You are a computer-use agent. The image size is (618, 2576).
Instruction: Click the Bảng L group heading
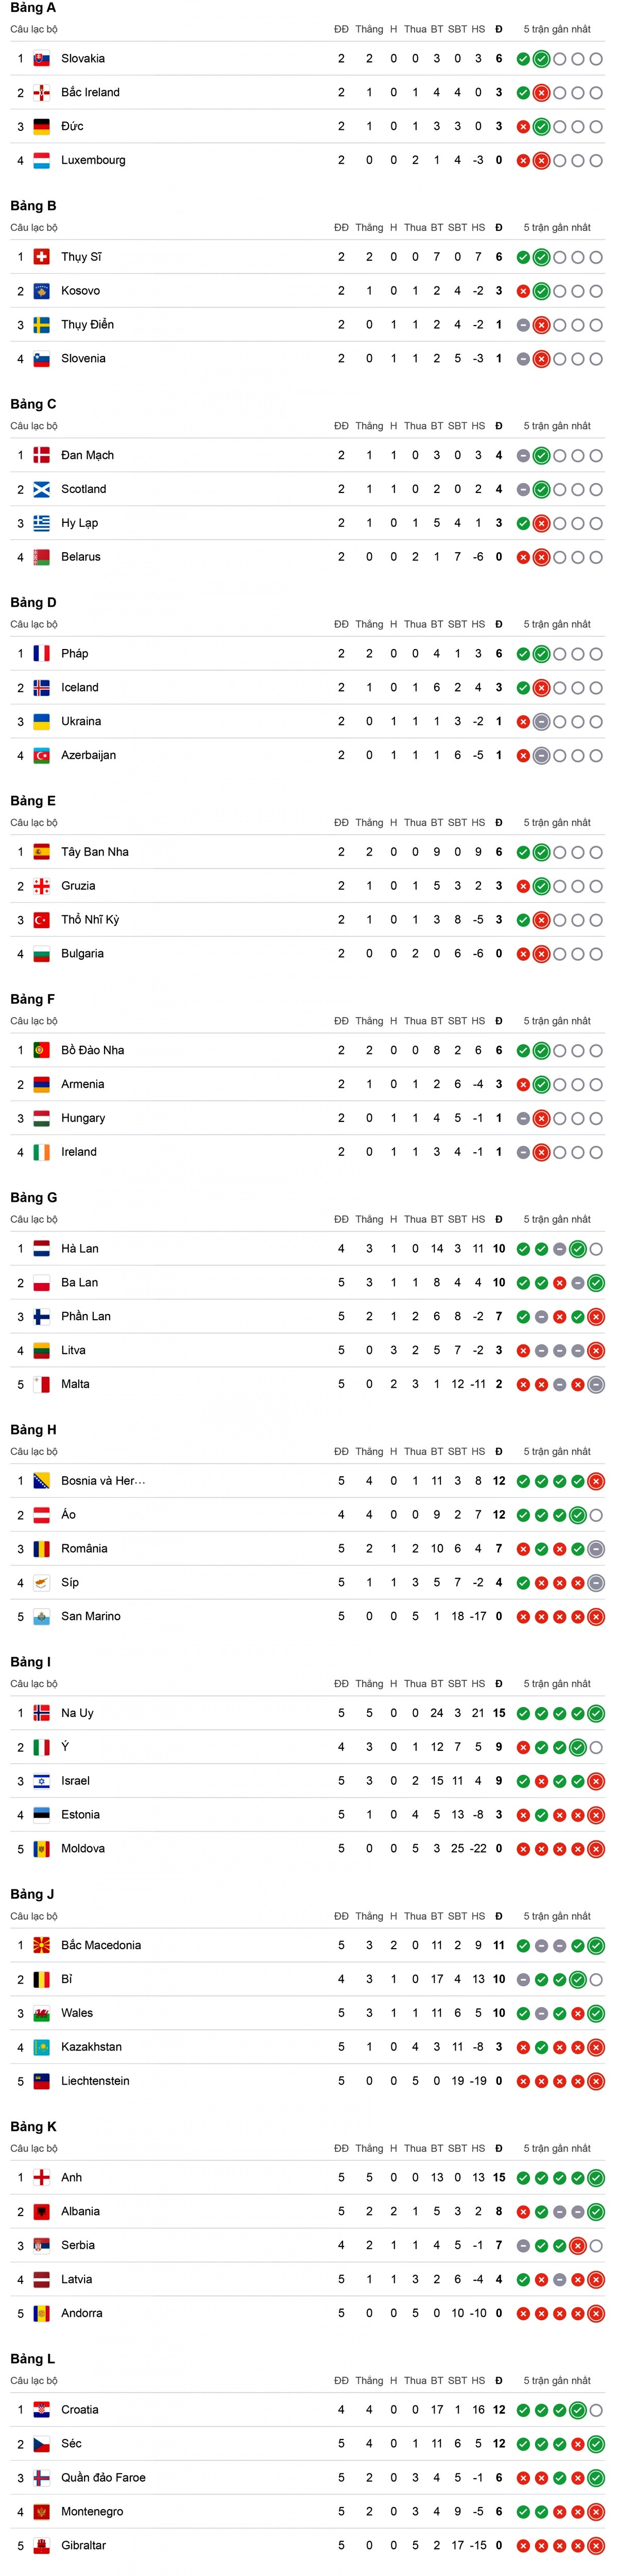point(33,2359)
